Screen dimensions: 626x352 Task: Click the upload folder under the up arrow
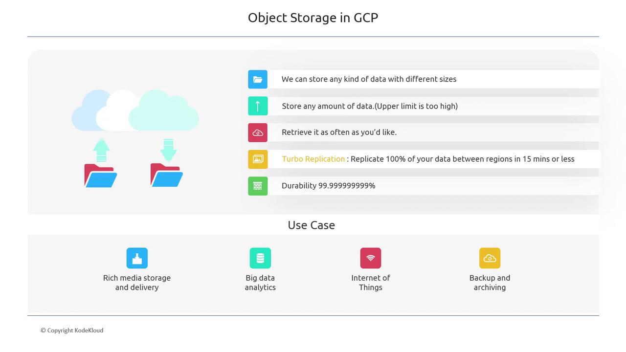coord(100,176)
